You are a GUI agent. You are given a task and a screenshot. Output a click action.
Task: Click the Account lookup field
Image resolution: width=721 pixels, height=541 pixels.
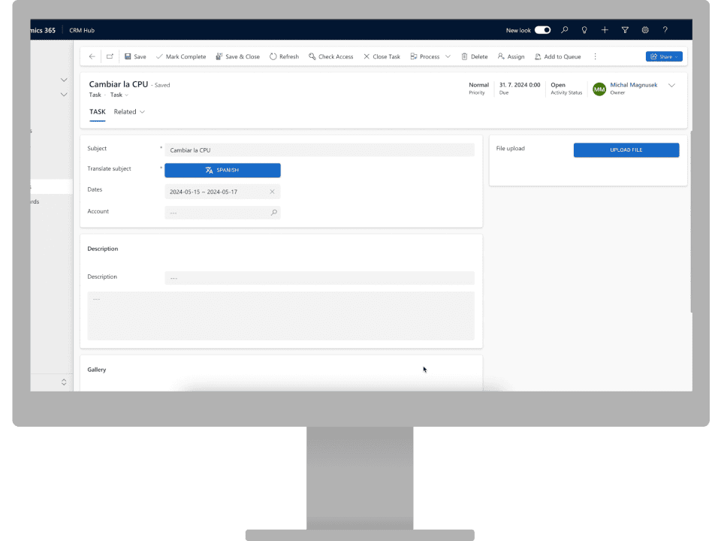218,213
